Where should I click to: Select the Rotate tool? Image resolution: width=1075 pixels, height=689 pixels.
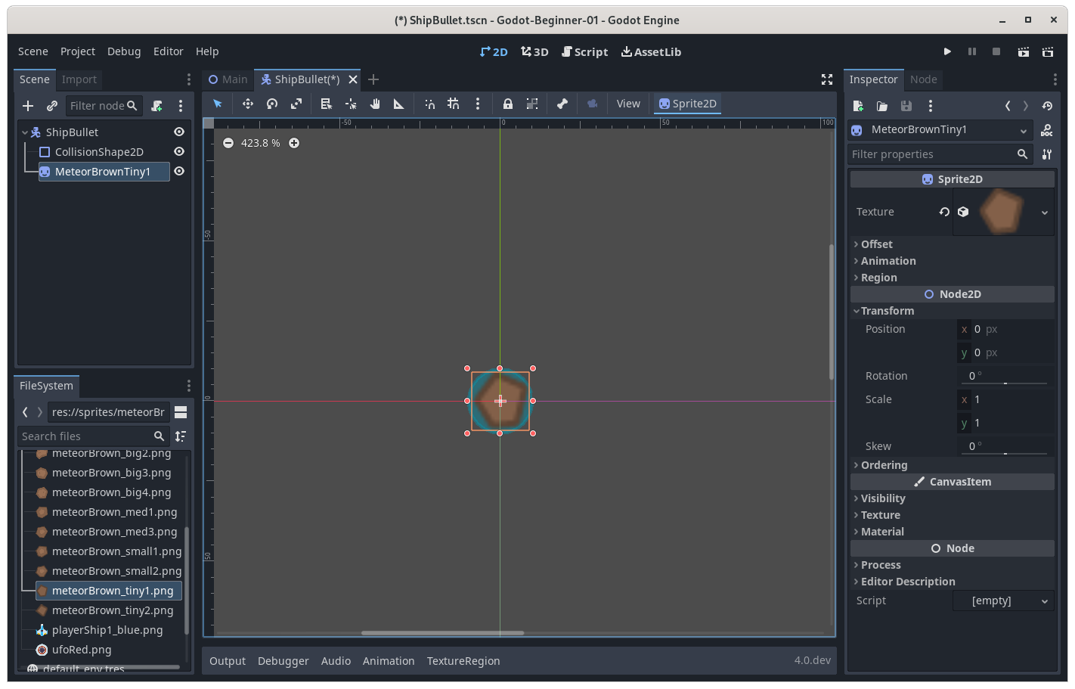point(271,104)
